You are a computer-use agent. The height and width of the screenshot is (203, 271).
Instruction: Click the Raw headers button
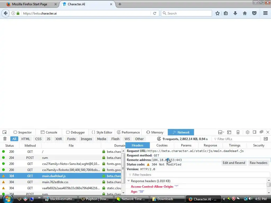click(258, 163)
